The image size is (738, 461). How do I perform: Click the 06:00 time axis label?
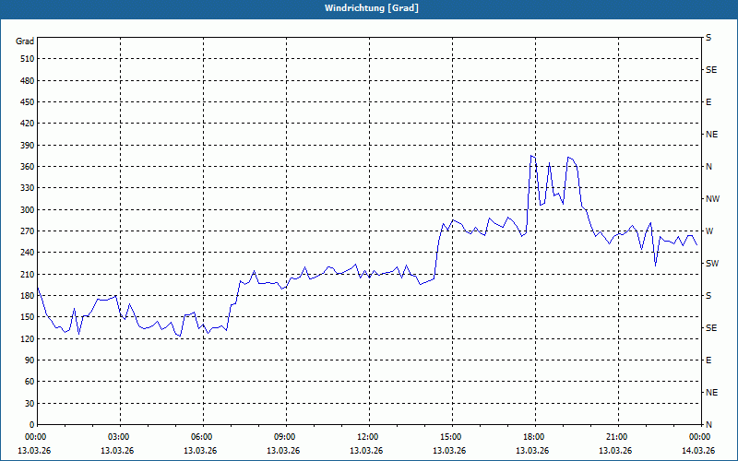point(202,437)
